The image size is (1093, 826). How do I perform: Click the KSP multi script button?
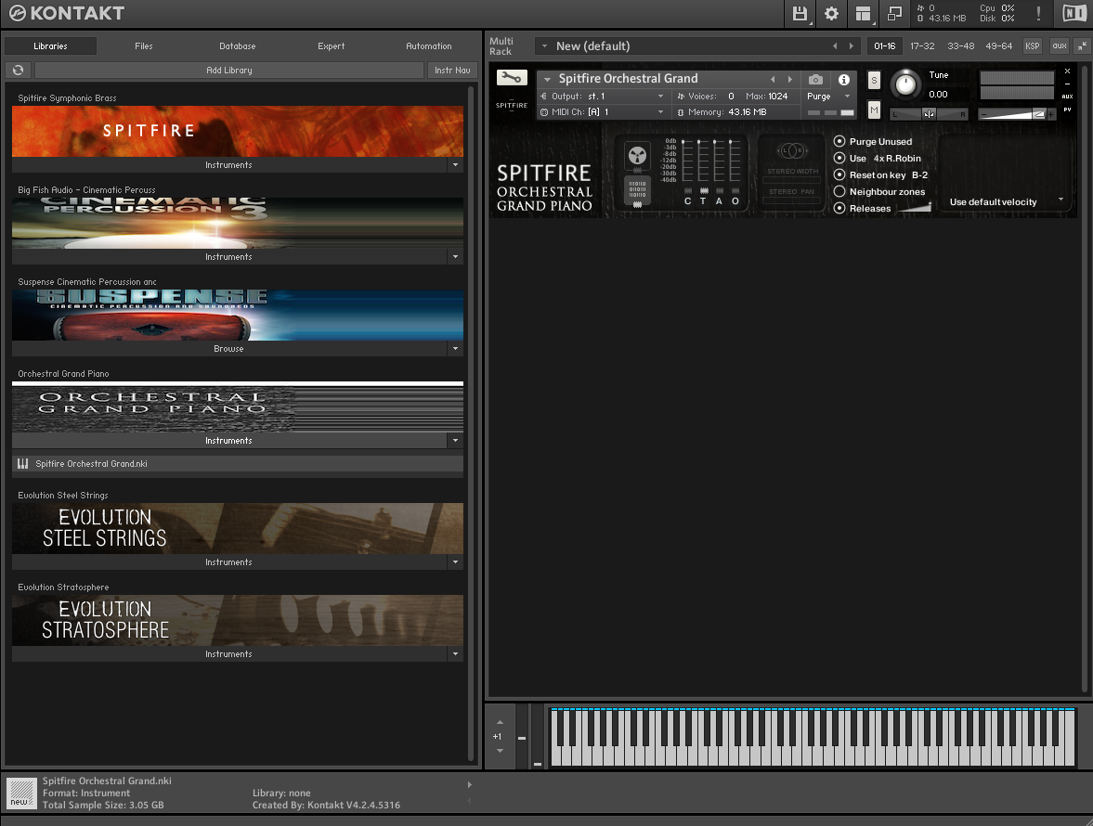tap(1033, 46)
